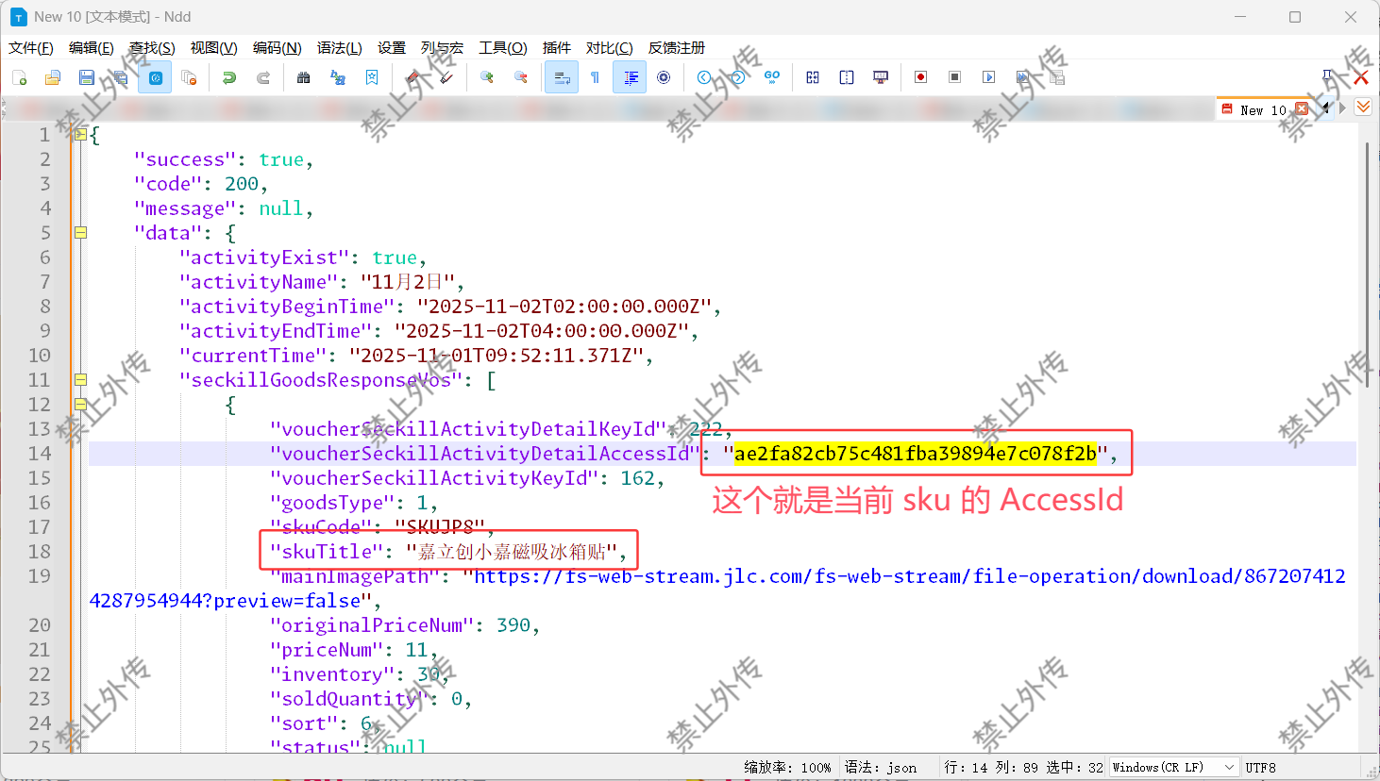Zoom in with the magnifier plus icon
The width and height of the screenshot is (1380, 781).
[x=487, y=77]
